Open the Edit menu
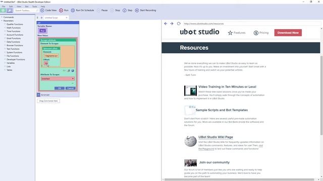 (11, 7)
